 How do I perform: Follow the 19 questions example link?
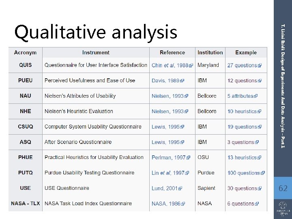pos(242,127)
